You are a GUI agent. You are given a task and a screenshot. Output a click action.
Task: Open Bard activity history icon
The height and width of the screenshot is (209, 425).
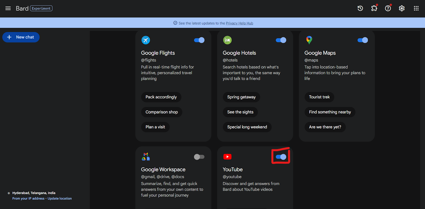tap(360, 8)
